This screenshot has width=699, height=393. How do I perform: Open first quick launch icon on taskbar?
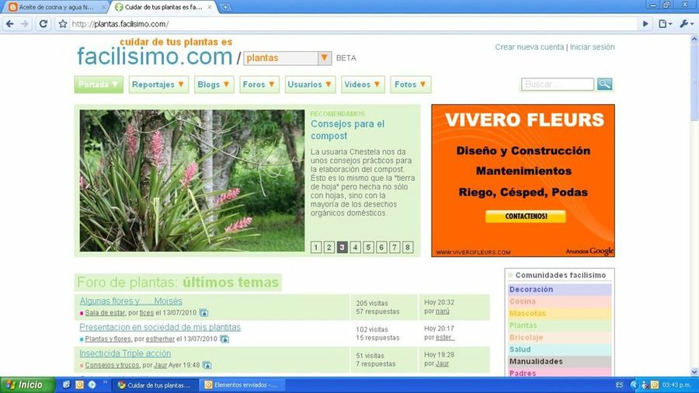(66, 384)
